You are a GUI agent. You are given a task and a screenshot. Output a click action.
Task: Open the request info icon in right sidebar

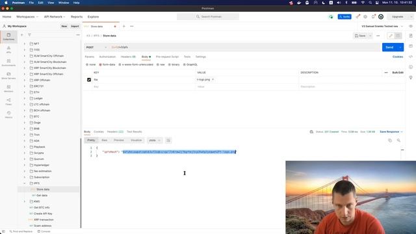[411, 67]
